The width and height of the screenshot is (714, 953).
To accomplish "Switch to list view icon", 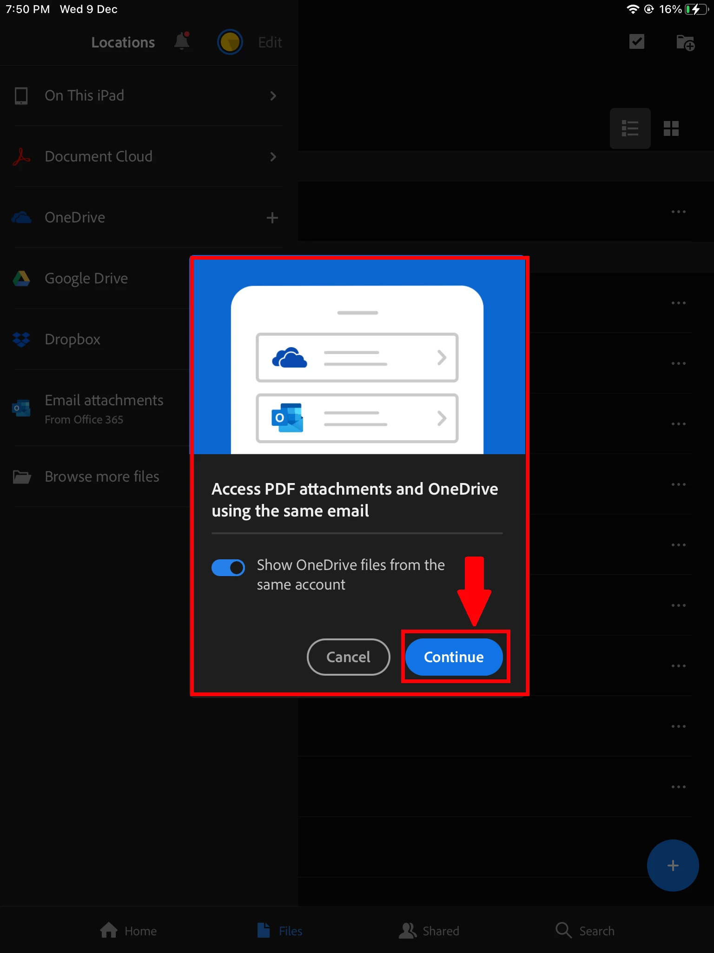I will (630, 128).
